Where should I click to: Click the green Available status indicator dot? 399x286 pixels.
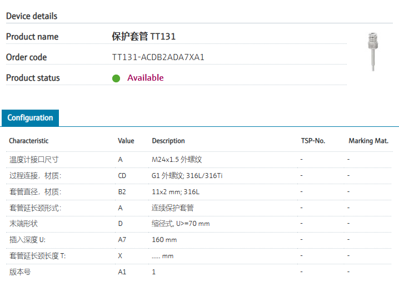(x=116, y=78)
